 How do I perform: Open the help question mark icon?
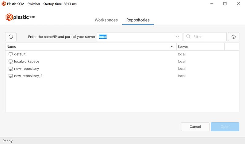coord(233,37)
